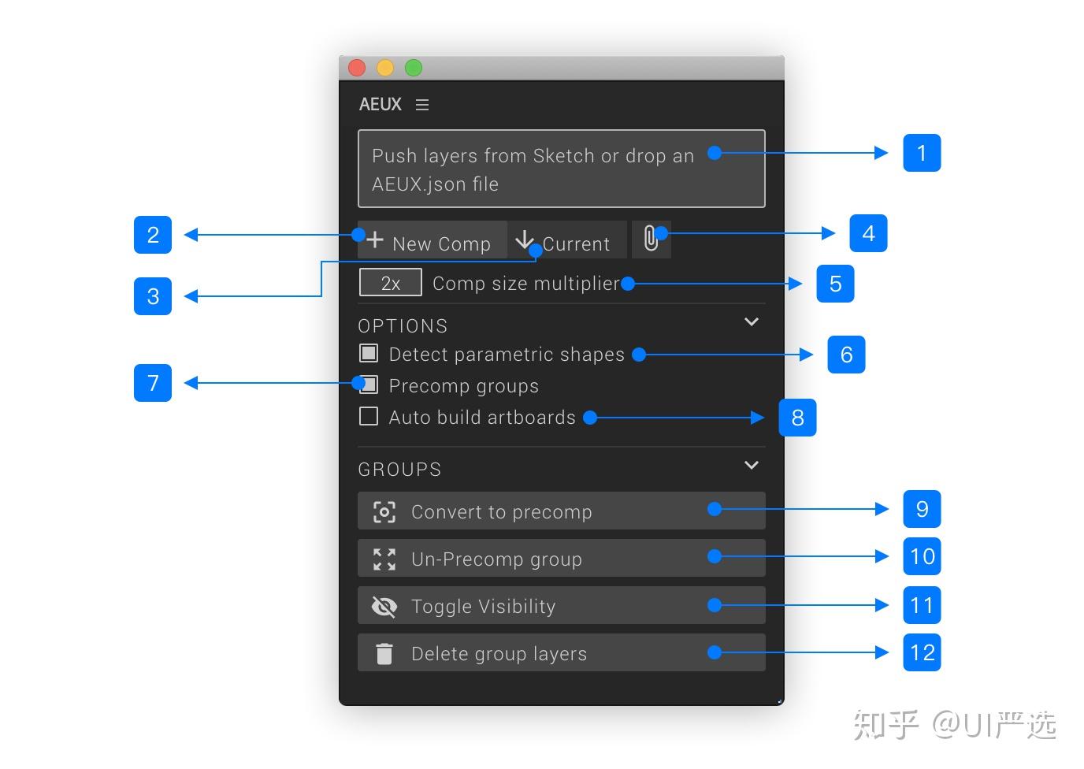The height and width of the screenshot is (769, 1084).
Task: Click the paperclip attachment icon
Action: 651,238
